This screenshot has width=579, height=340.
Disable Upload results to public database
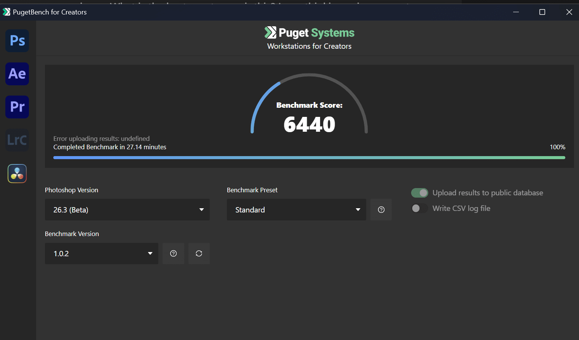[x=419, y=193]
